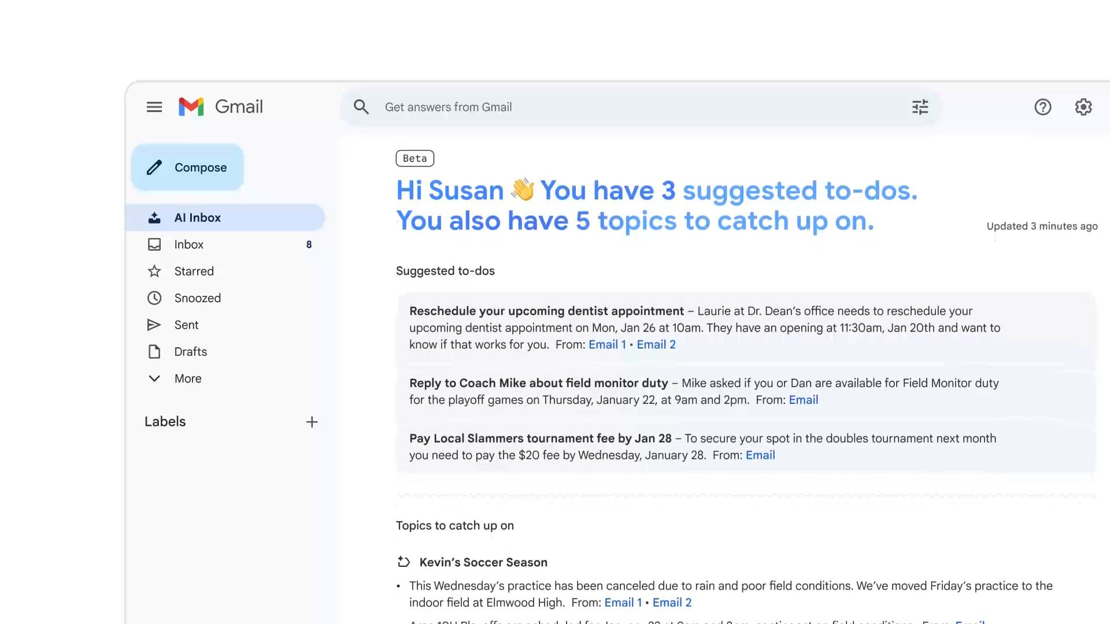Open Gmail settings gear
Screen dimensions: 1110x624
click(x=1083, y=107)
